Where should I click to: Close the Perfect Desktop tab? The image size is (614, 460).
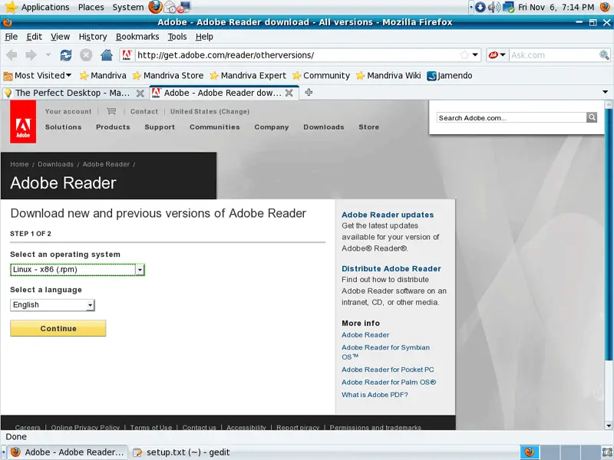140,93
